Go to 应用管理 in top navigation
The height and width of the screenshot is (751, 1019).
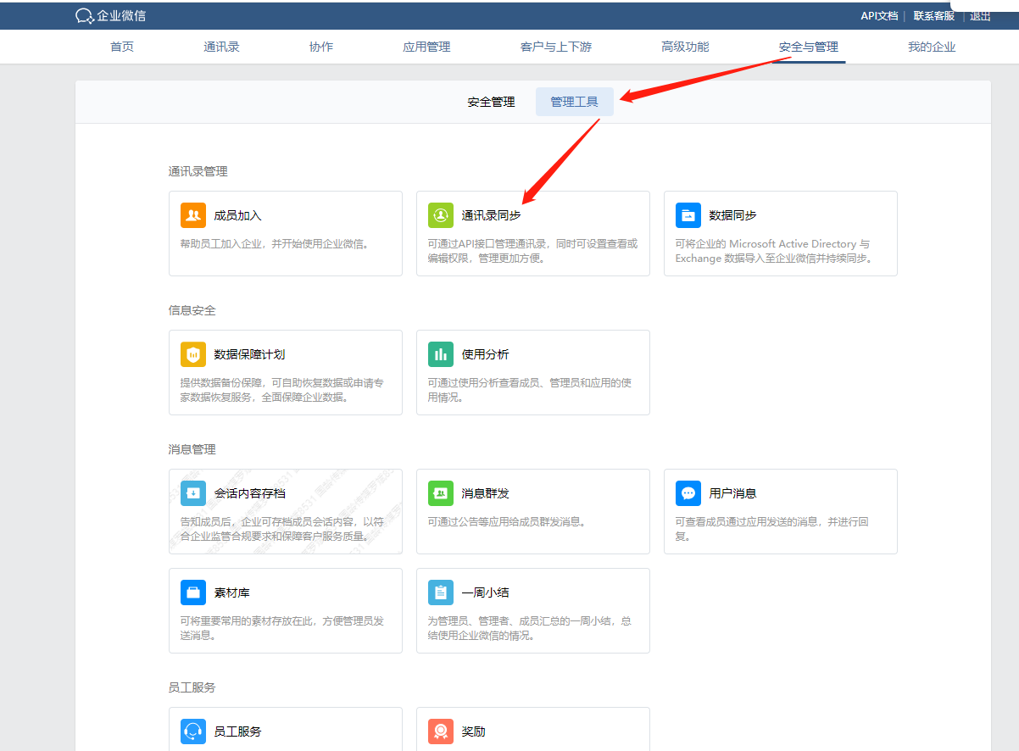pos(426,47)
